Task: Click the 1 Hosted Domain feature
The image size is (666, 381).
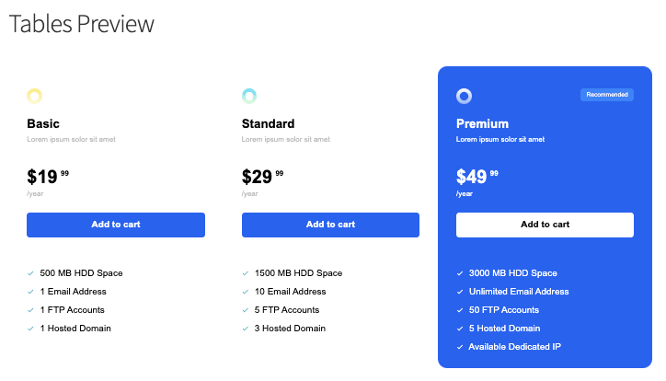Action: pyautogui.click(x=75, y=329)
